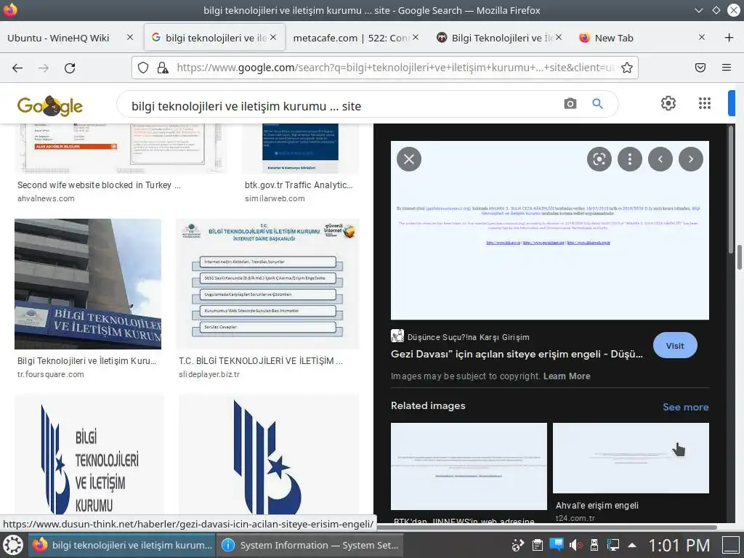
Task: Open the Second wife website blocked result
Action: (x=99, y=185)
